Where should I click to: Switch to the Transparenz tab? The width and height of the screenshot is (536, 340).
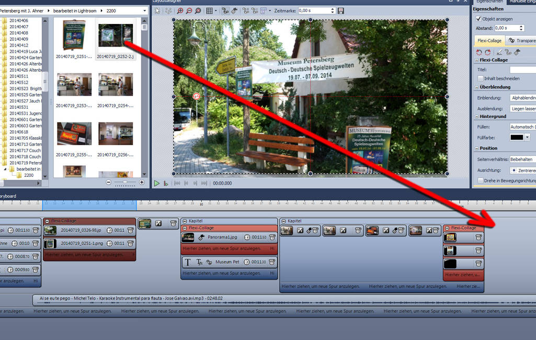[x=521, y=41]
